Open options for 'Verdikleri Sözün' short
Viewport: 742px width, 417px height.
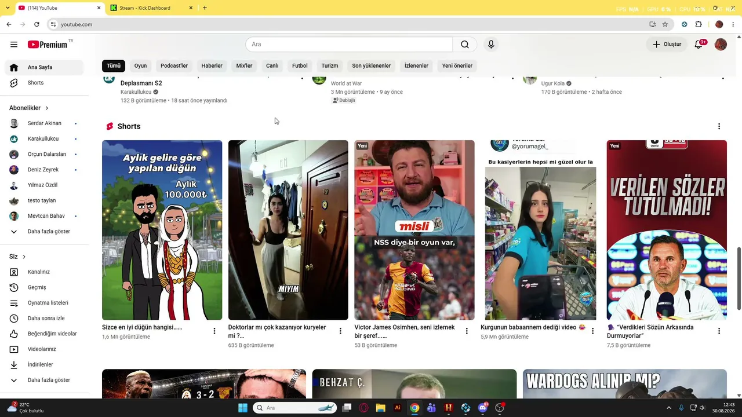719,331
